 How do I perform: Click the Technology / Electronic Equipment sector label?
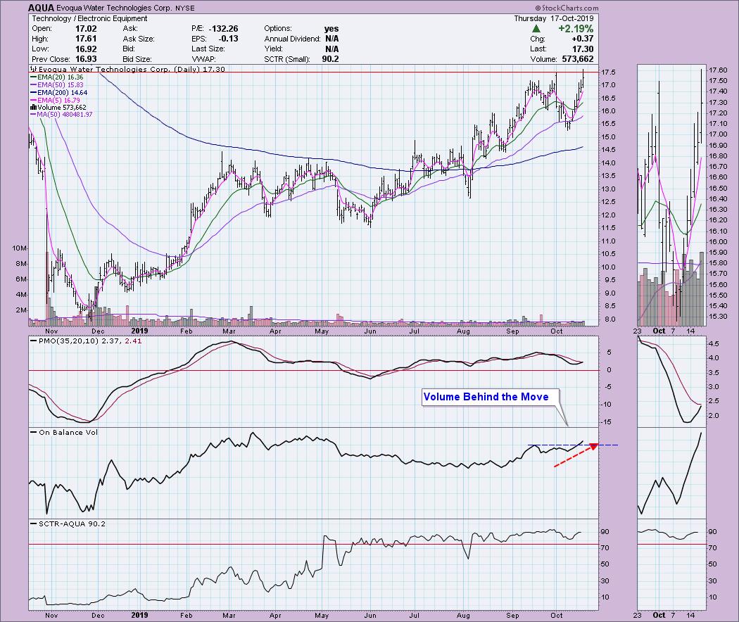[89, 18]
